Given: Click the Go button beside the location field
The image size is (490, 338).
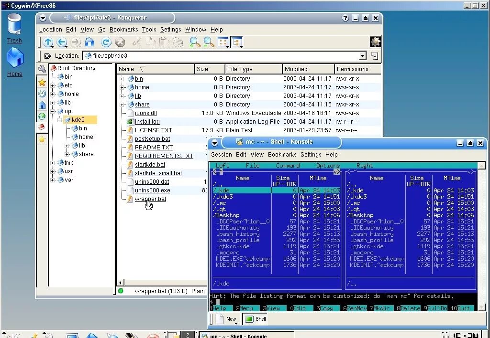Looking at the screenshot, I should (x=374, y=56).
